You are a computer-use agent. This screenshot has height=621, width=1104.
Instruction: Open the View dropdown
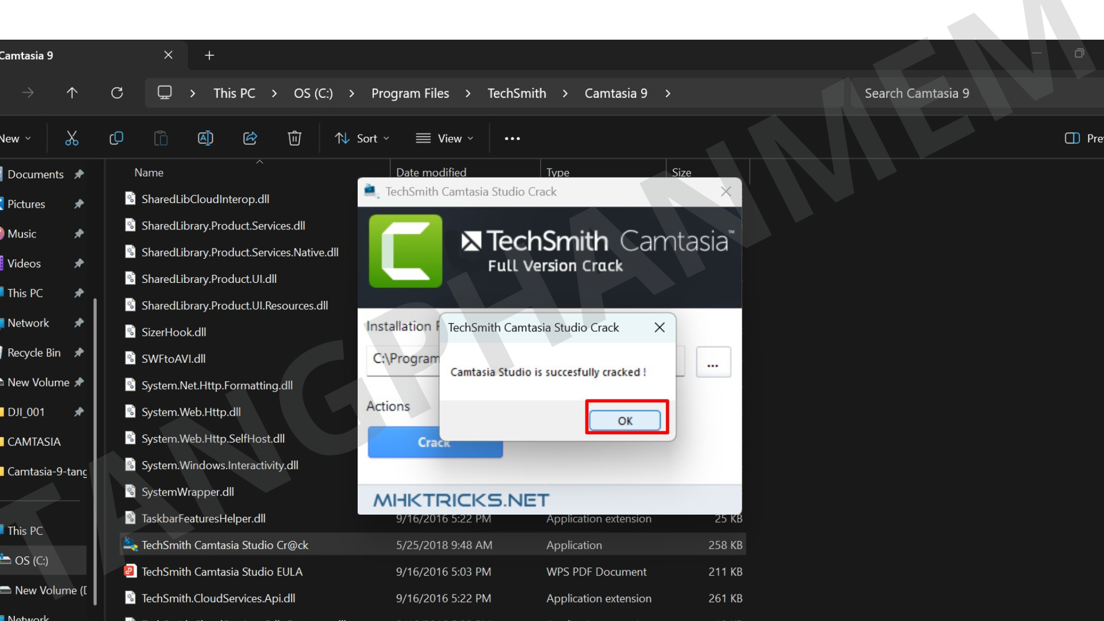pyautogui.click(x=444, y=138)
